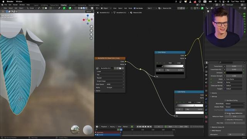
Task: Select solid viewport shading
Action: [81, 8]
